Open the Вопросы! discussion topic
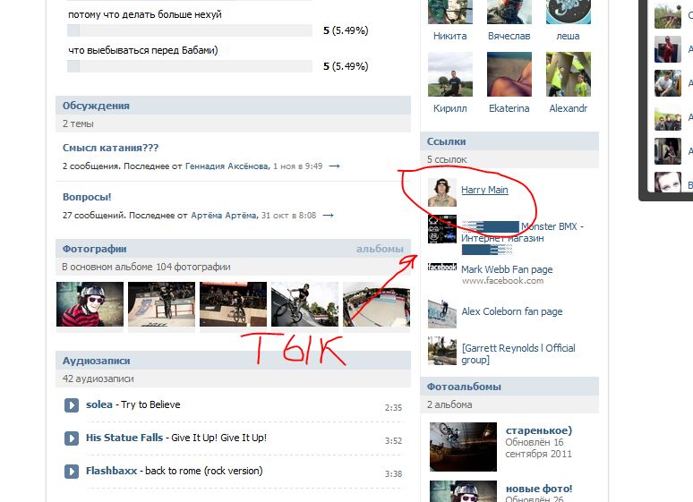This screenshot has height=502, width=693. (x=87, y=197)
